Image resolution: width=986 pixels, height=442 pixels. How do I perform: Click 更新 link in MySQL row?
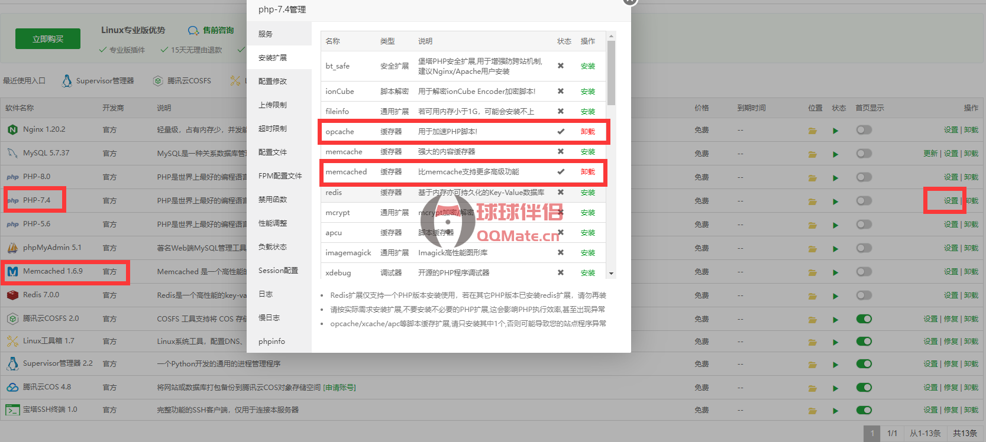[930, 154]
